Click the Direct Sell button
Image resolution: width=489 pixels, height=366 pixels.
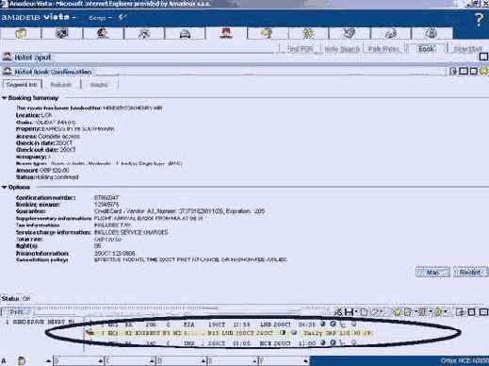coord(467,49)
